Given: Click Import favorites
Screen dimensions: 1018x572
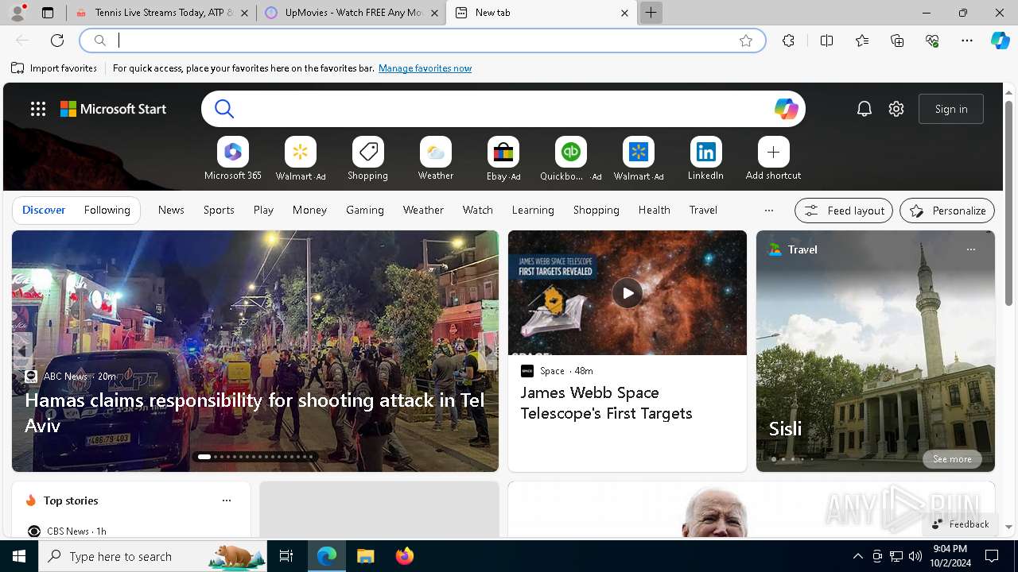Looking at the screenshot, I should [x=54, y=68].
